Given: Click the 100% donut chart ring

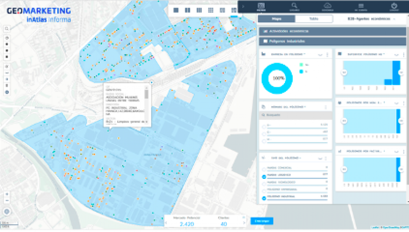Looking at the screenshot, I should (x=277, y=78).
